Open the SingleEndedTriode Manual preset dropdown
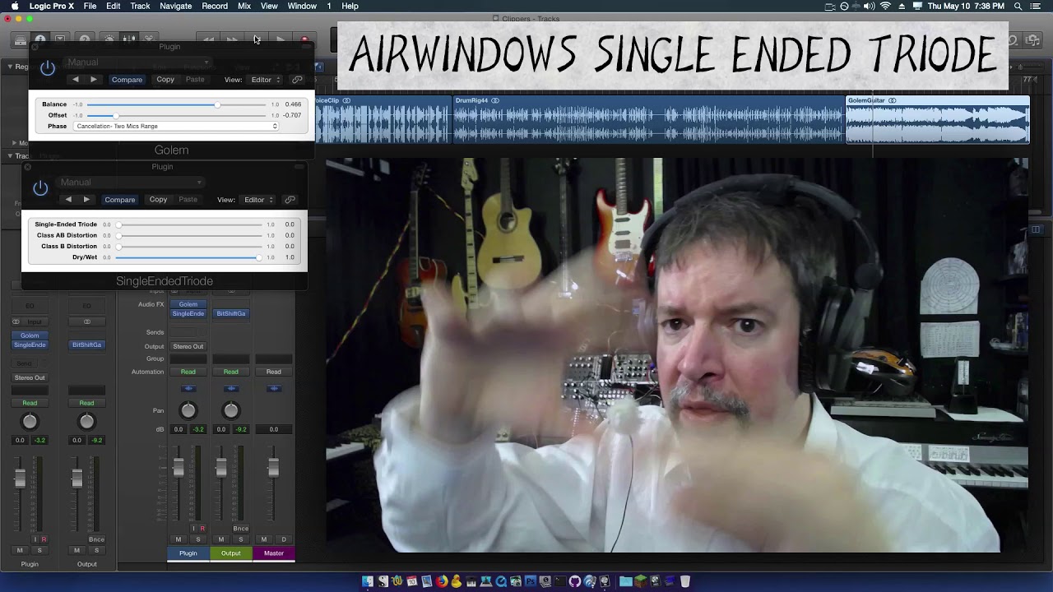The height and width of the screenshot is (592, 1053). pyautogui.click(x=130, y=183)
